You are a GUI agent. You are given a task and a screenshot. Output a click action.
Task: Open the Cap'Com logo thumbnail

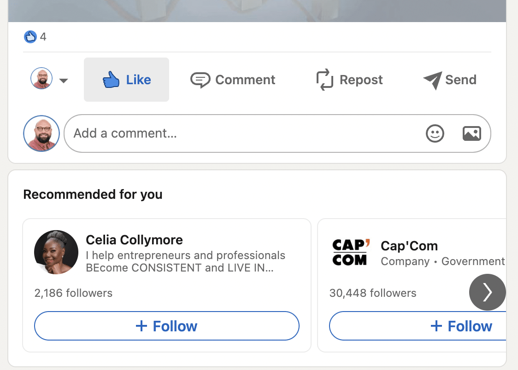click(x=350, y=252)
